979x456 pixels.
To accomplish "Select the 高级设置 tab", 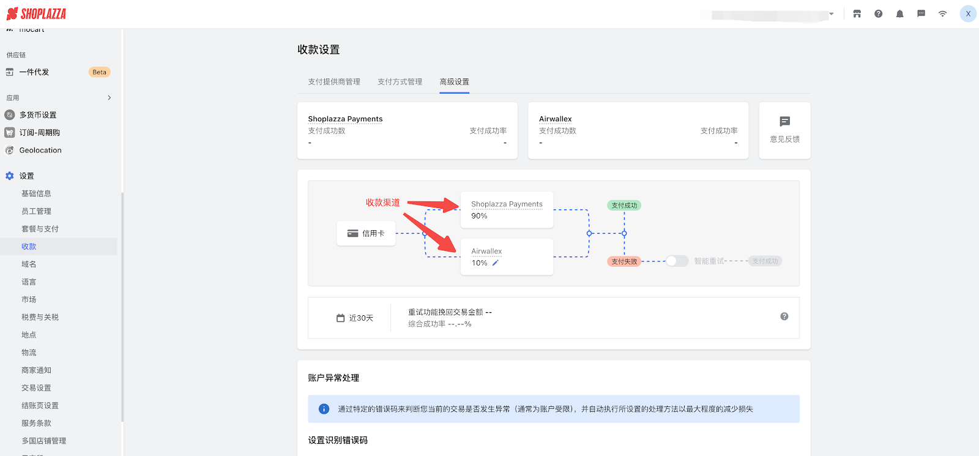I will (454, 82).
